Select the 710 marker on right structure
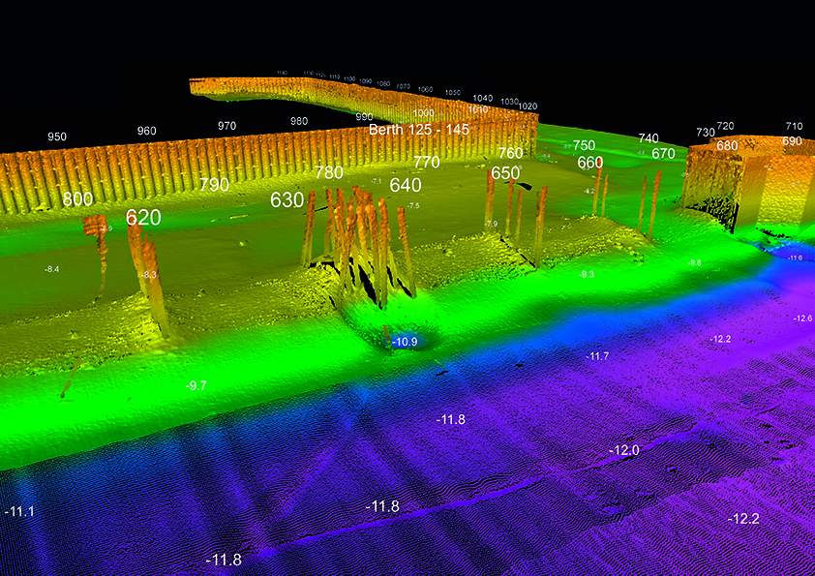This screenshot has width=815, height=576. (794, 126)
